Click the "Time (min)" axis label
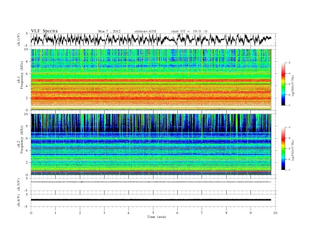Screen dimensions: 310x239 click(x=157, y=217)
